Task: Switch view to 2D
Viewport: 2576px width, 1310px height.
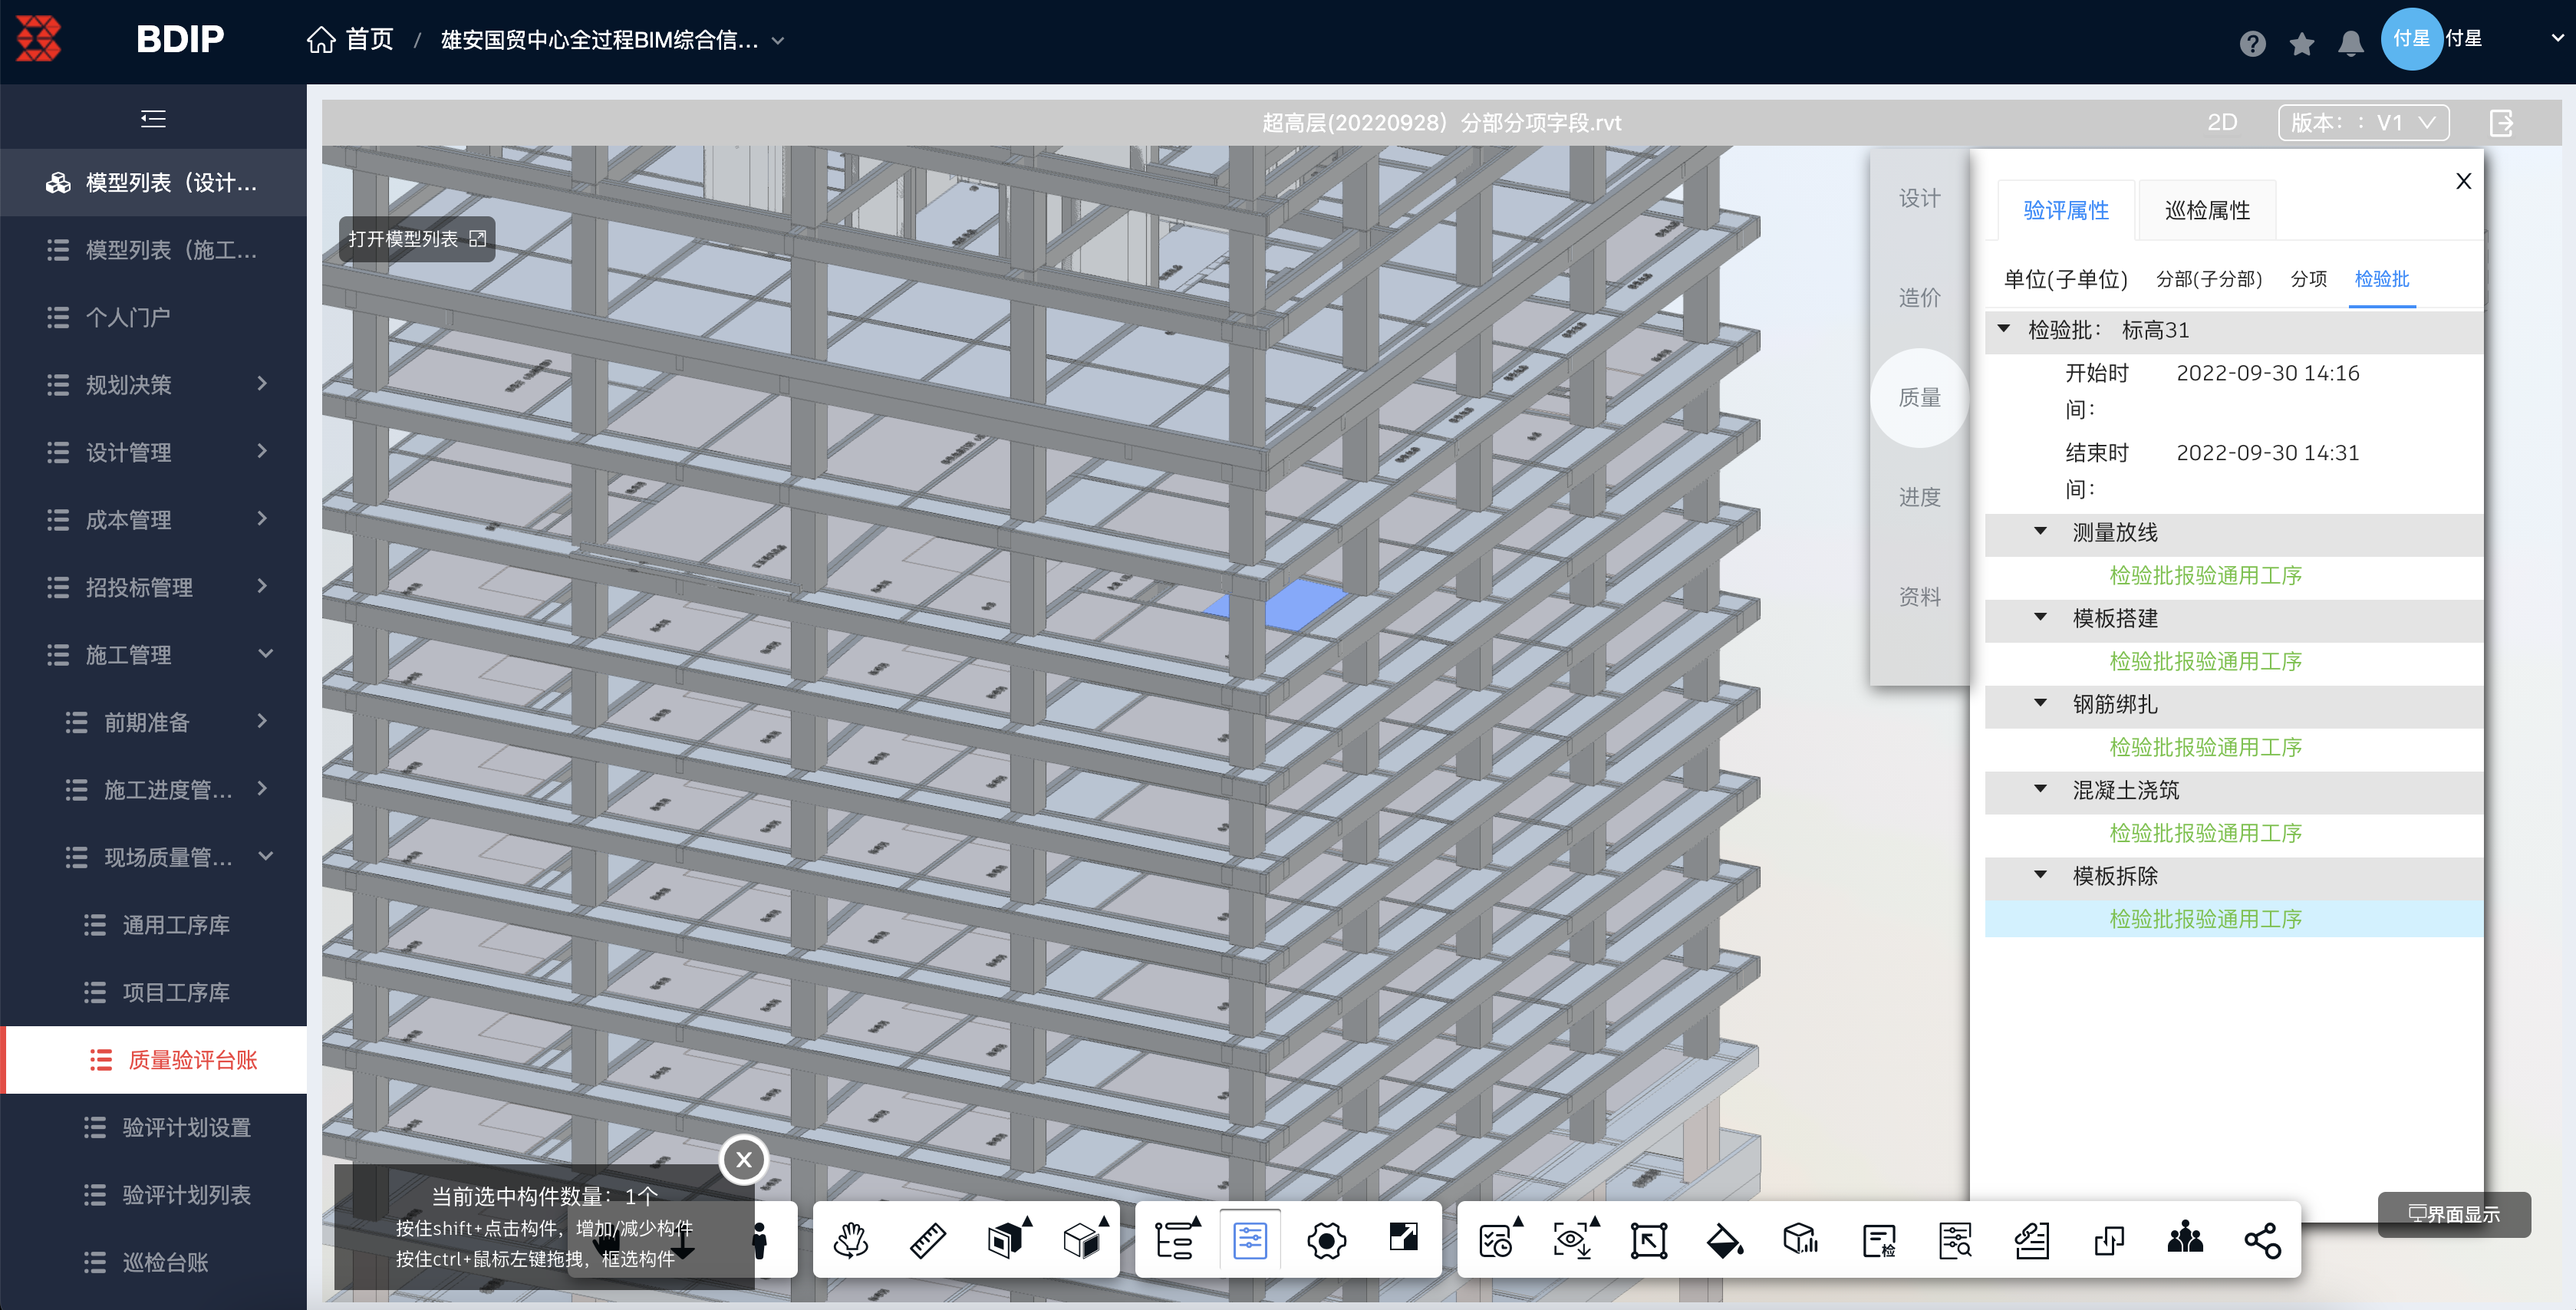Action: (2221, 122)
